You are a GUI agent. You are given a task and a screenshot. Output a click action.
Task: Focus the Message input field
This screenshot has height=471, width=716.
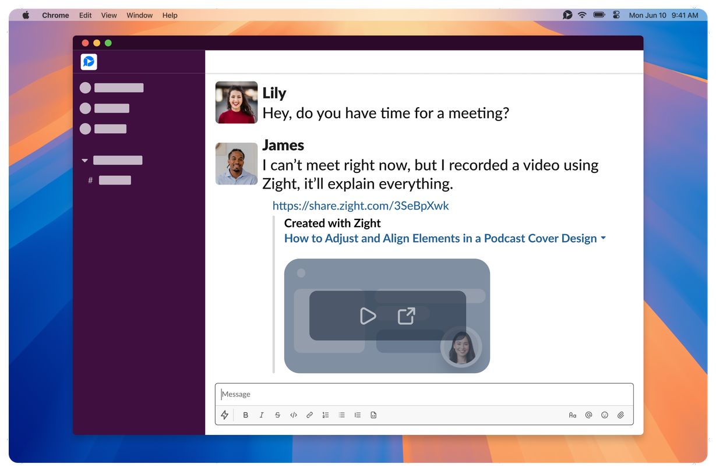424,394
